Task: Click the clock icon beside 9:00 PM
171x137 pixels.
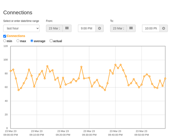Action: [x=100, y=28]
